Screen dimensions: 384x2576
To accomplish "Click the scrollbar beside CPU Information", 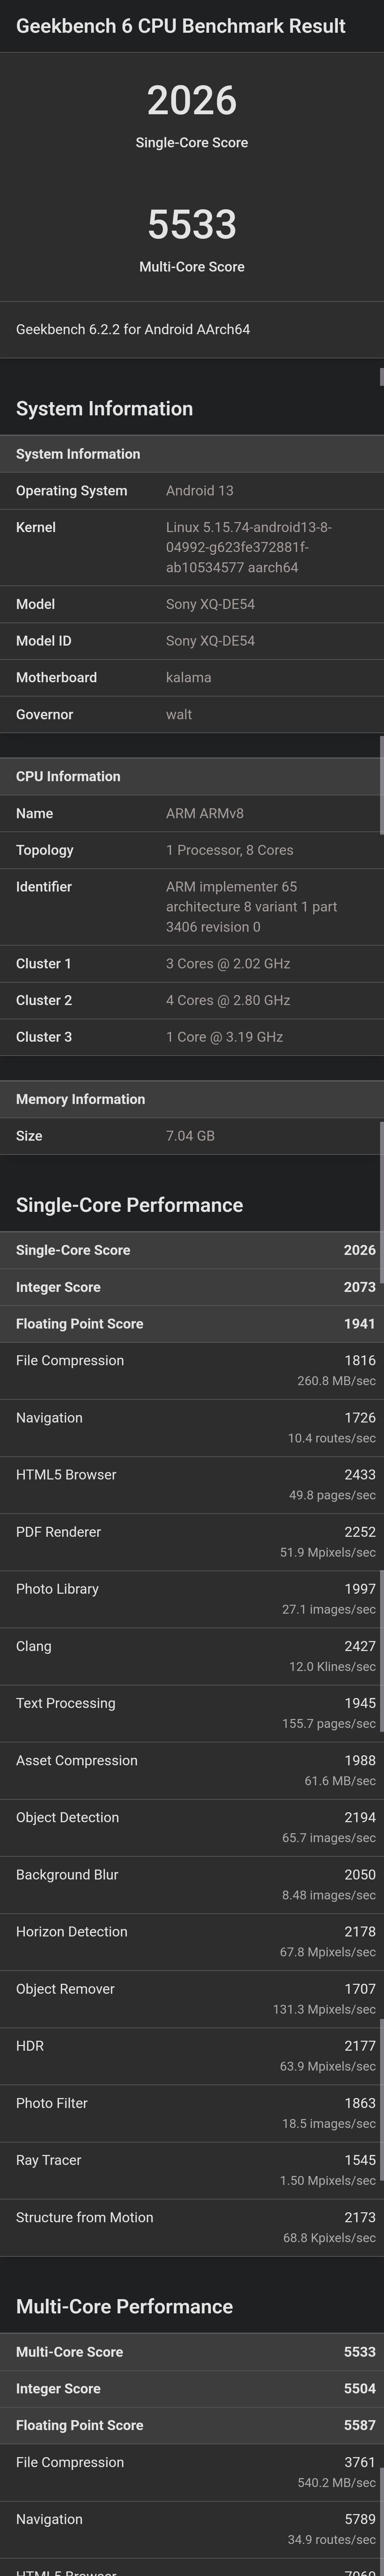I will click(x=381, y=785).
